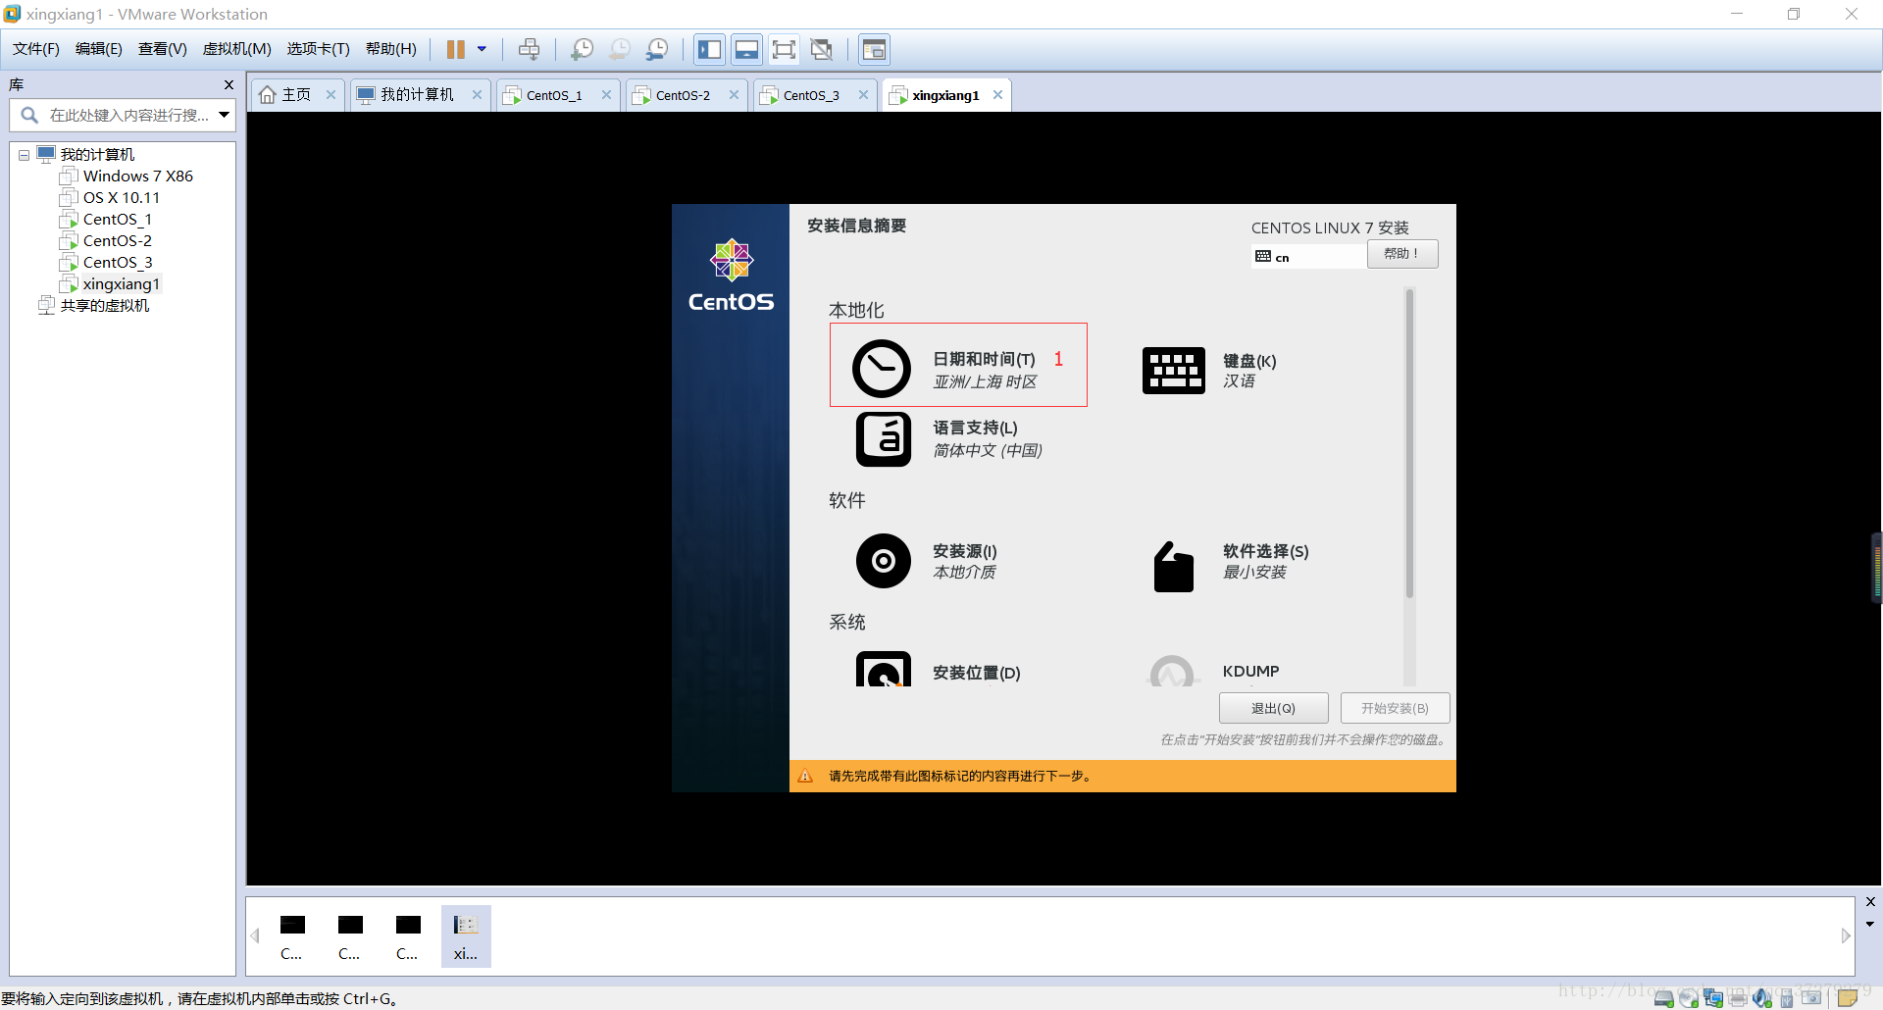Image resolution: width=1883 pixels, height=1010 pixels.
Task: Pause the virtual machine with toolbar pause icon
Action: [x=456, y=49]
